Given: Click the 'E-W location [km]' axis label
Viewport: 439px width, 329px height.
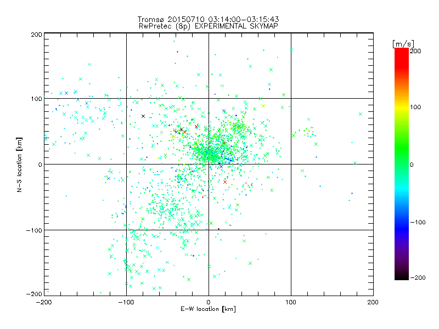Looking at the screenshot, I should coord(208,309).
